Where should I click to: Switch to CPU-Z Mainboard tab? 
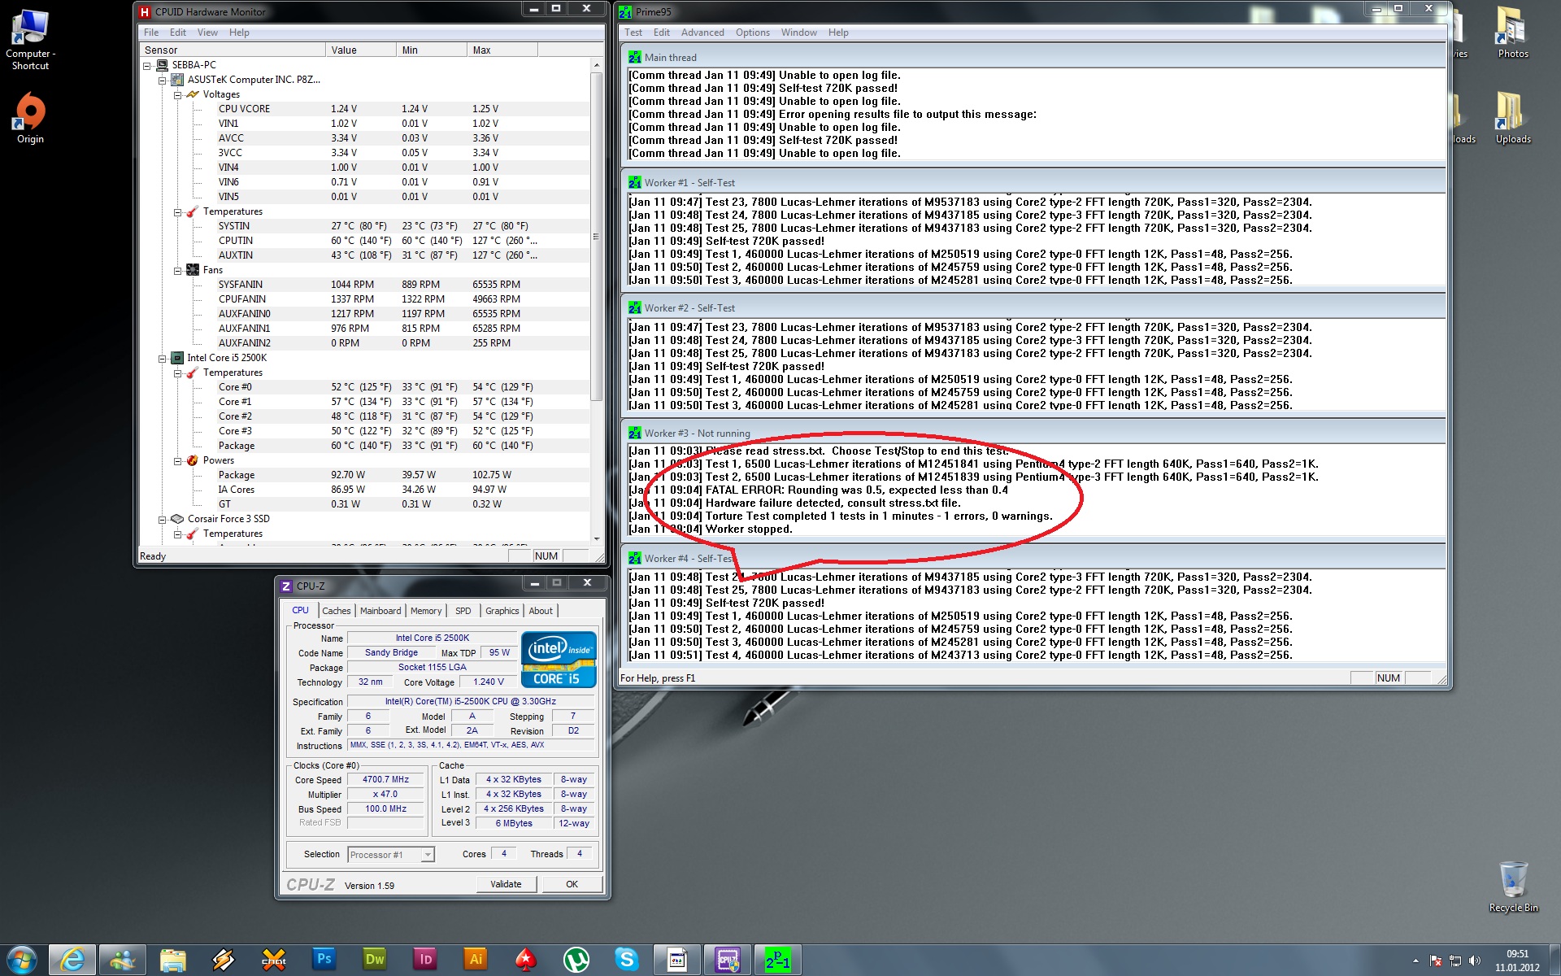[380, 611]
